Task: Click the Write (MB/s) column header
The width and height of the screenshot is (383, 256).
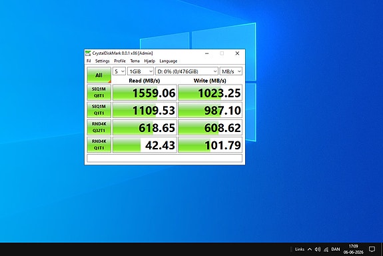Action: (210, 81)
